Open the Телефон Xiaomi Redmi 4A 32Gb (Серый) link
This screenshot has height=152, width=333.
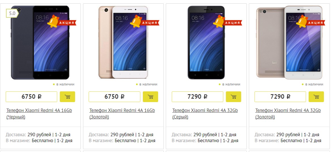(205, 114)
